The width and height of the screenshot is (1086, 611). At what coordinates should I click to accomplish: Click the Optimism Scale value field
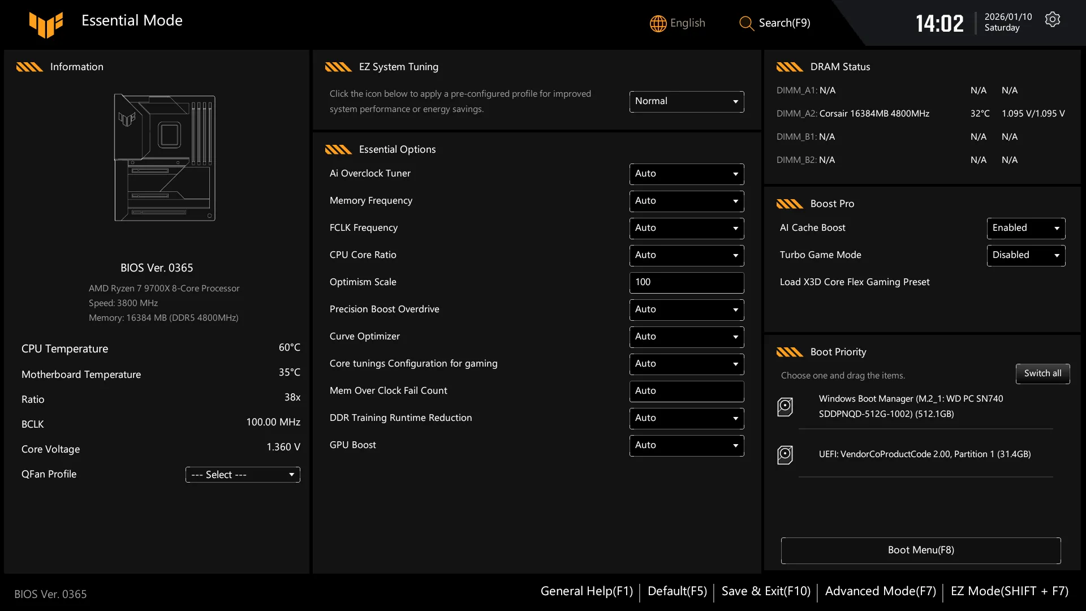tap(687, 282)
